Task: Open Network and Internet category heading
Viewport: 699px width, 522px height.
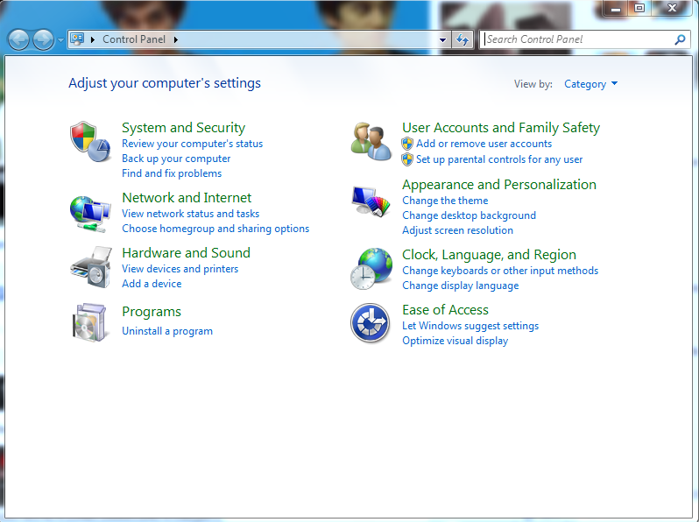Action: [x=187, y=197]
